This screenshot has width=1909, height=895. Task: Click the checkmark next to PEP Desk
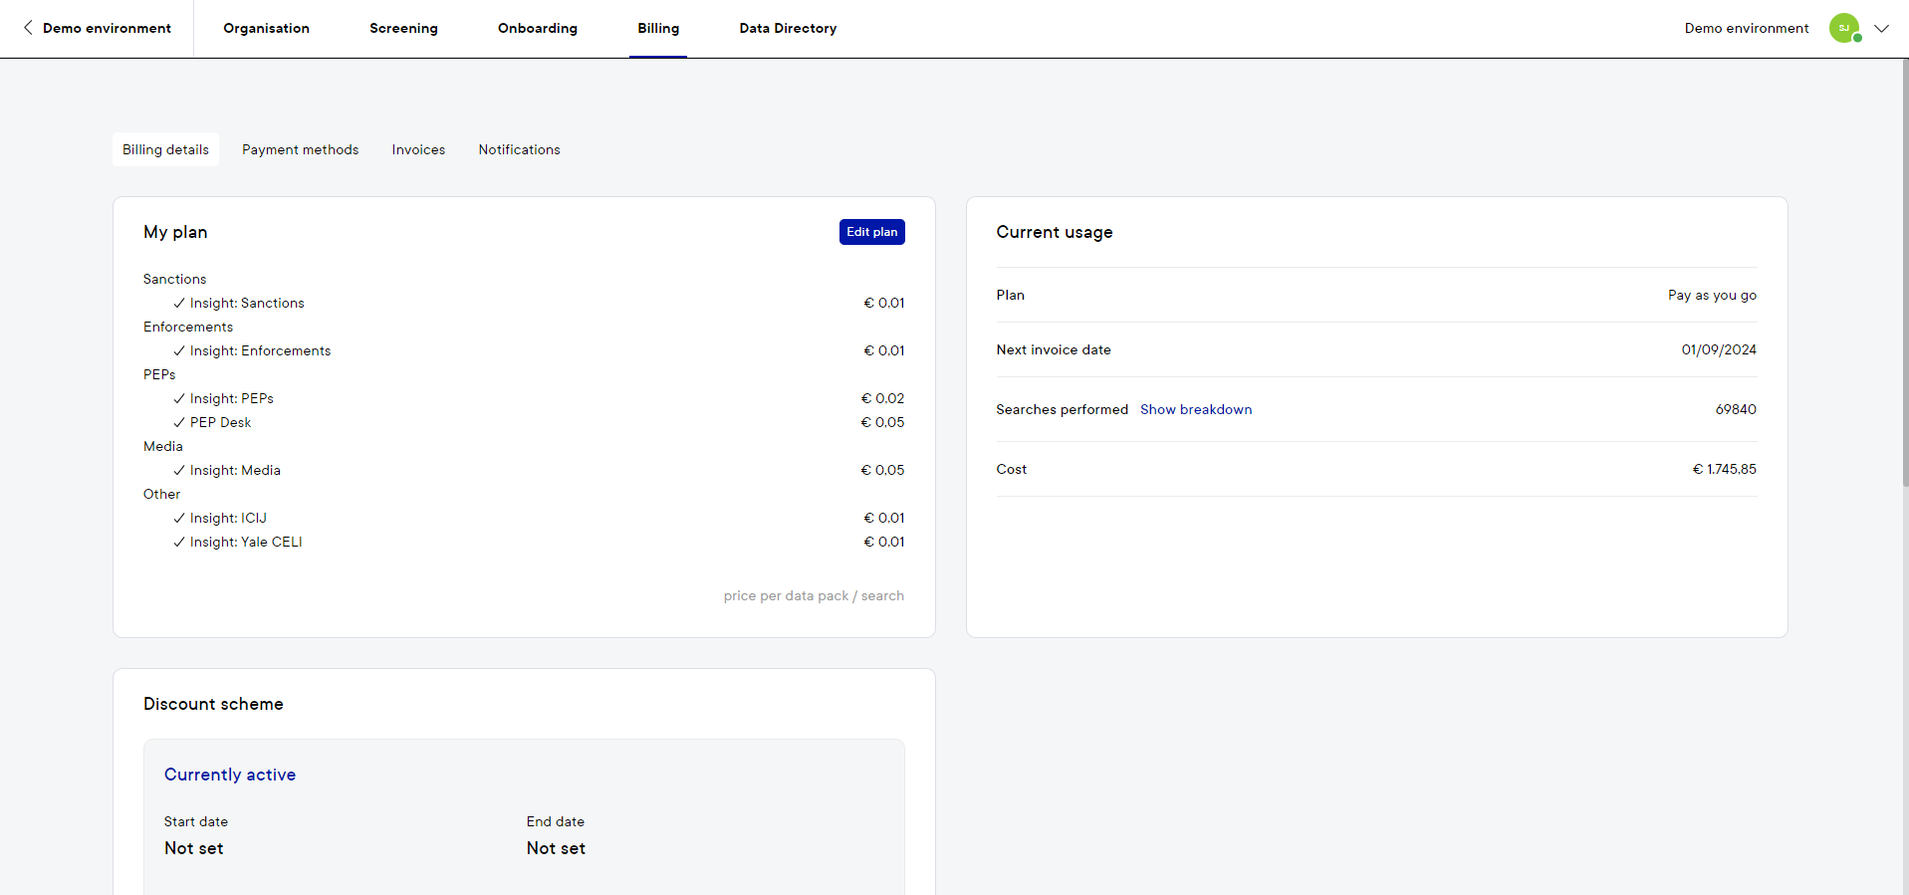[179, 422]
